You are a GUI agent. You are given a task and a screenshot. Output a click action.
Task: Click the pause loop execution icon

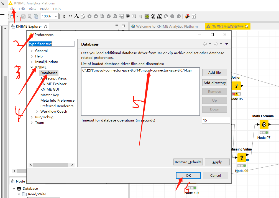coord(172,16)
